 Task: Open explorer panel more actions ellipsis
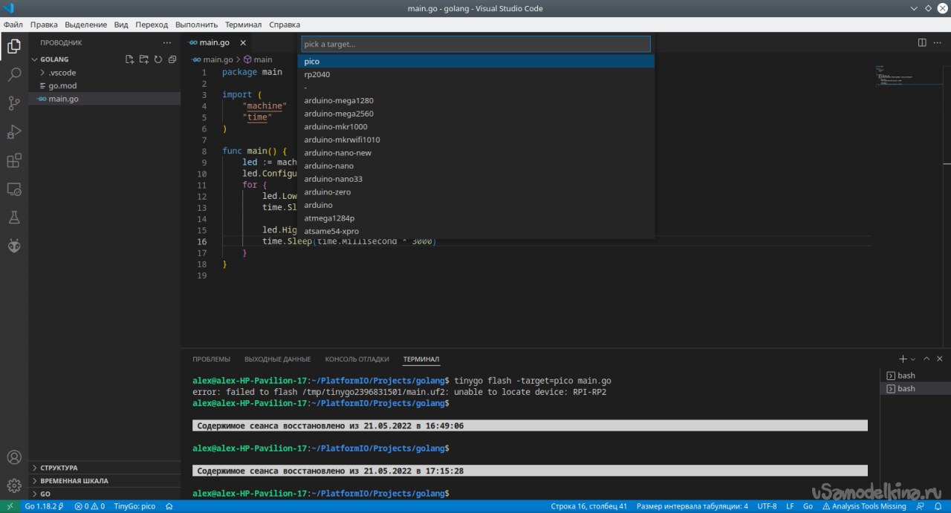coord(167,43)
